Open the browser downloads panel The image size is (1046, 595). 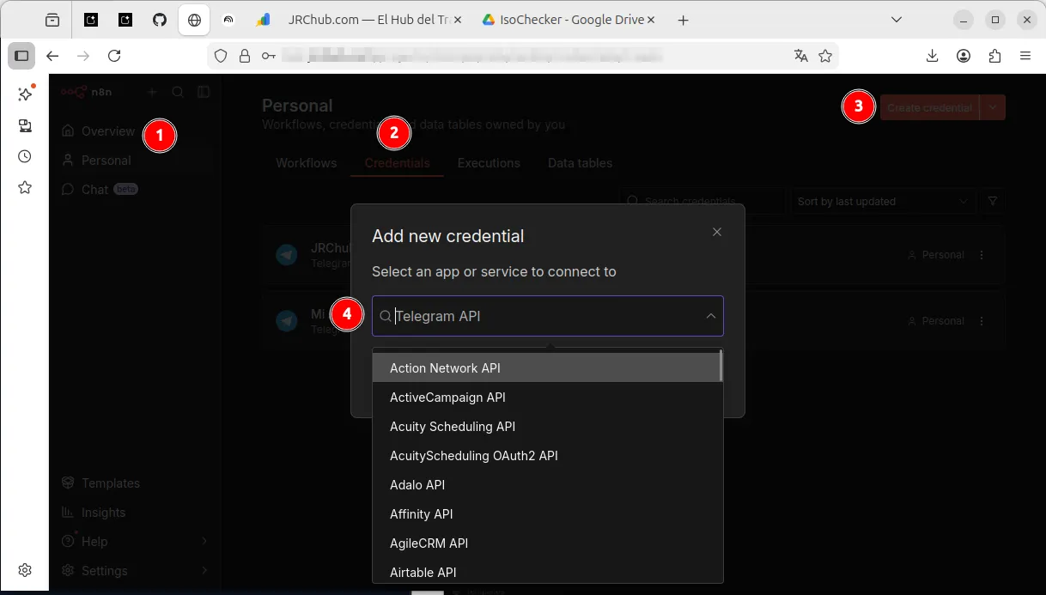pyautogui.click(x=933, y=56)
